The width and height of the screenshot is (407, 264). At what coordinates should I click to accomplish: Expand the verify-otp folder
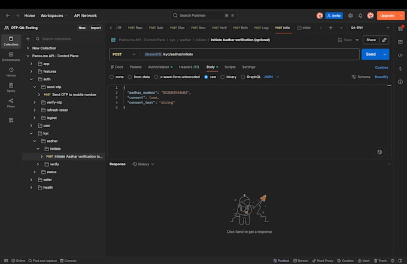pyautogui.click(x=35, y=102)
